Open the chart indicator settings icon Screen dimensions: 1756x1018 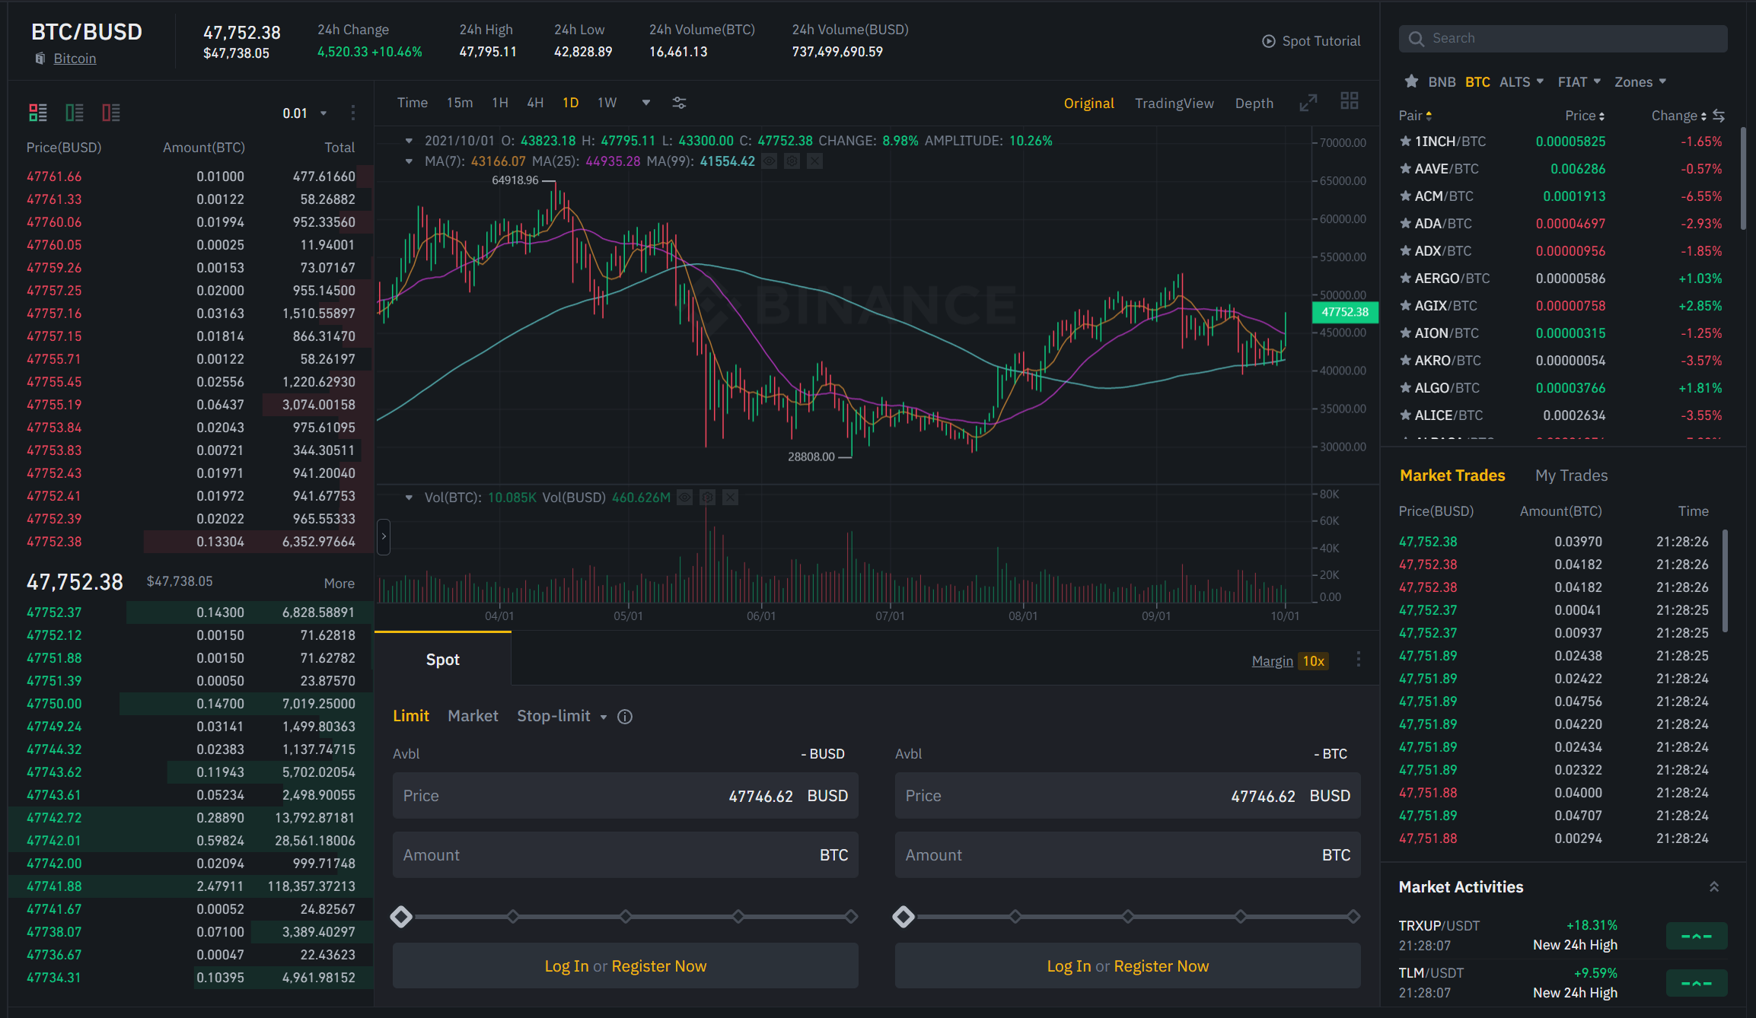coord(679,103)
